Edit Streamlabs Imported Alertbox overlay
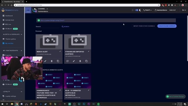This screenshot has width=188, height=106. click(74, 61)
